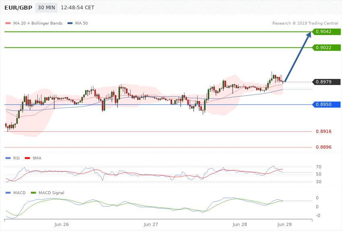The image size is (342, 232).
Task: Click the 12:48:54 CET timestamp
Action: pyautogui.click(x=77, y=8)
